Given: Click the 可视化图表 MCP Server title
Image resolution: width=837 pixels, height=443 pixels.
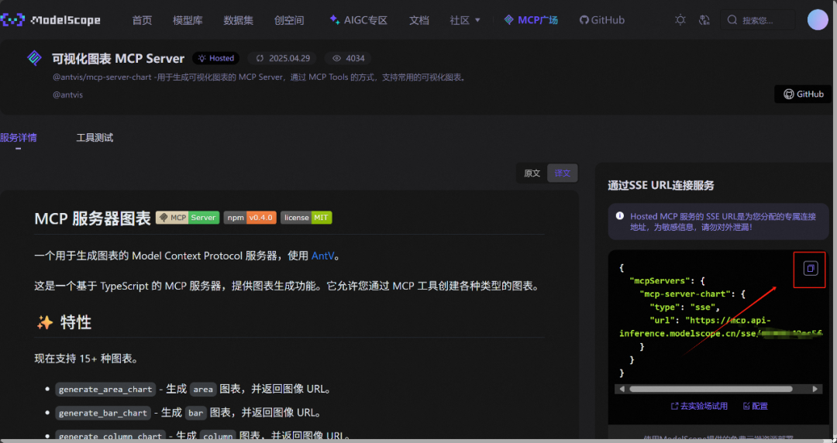Looking at the screenshot, I should coord(118,58).
